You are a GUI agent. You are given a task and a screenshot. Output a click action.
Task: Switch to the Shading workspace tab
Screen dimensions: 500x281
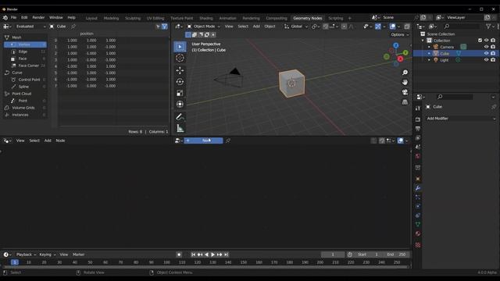tap(206, 18)
